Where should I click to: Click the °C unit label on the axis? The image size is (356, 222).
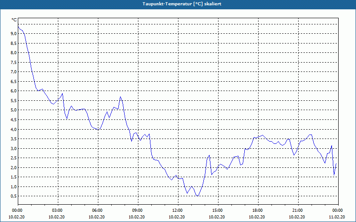[x=14, y=20]
